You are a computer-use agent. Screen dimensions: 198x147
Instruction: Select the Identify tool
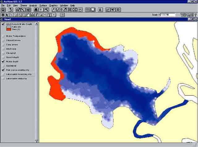[x=3, y=15]
